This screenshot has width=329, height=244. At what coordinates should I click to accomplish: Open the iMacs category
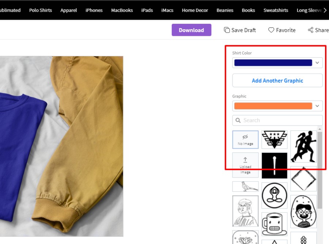(167, 10)
